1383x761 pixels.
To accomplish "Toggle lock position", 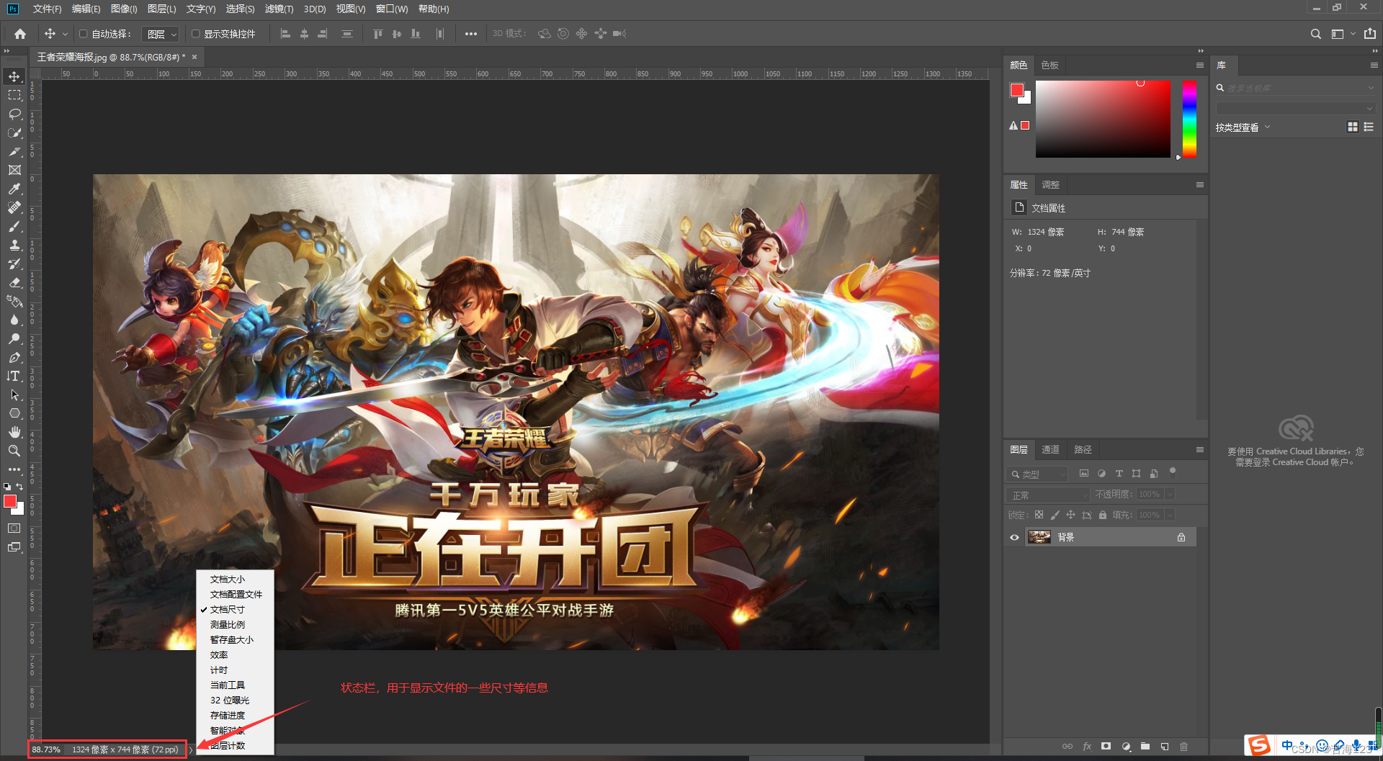I will click(1070, 515).
